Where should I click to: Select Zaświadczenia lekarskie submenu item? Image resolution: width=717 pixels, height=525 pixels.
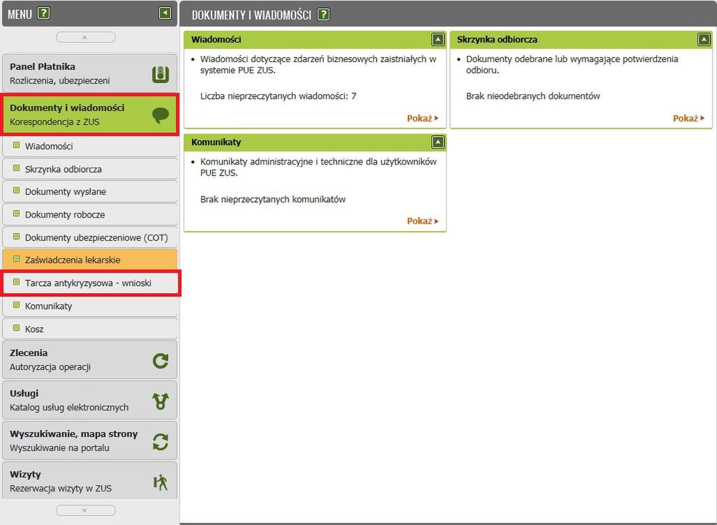(x=89, y=260)
